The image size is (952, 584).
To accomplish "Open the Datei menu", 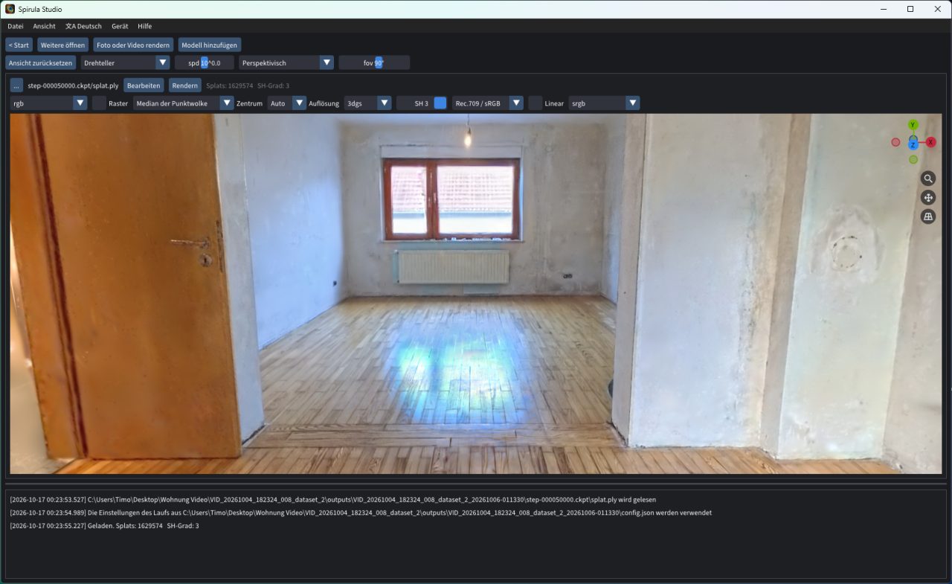I will (x=16, y=26).
